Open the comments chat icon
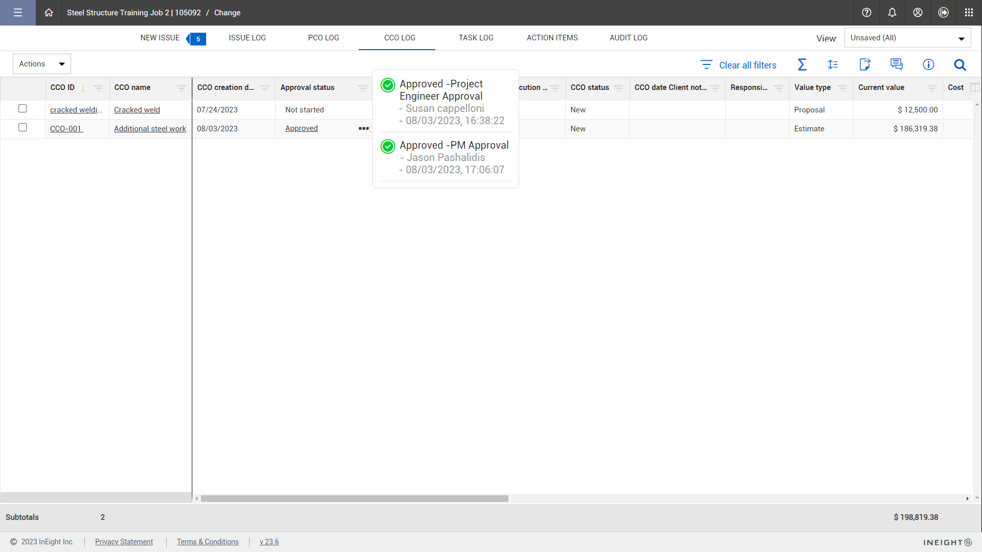Screen dimensions: 982x552 pos(896,64)
